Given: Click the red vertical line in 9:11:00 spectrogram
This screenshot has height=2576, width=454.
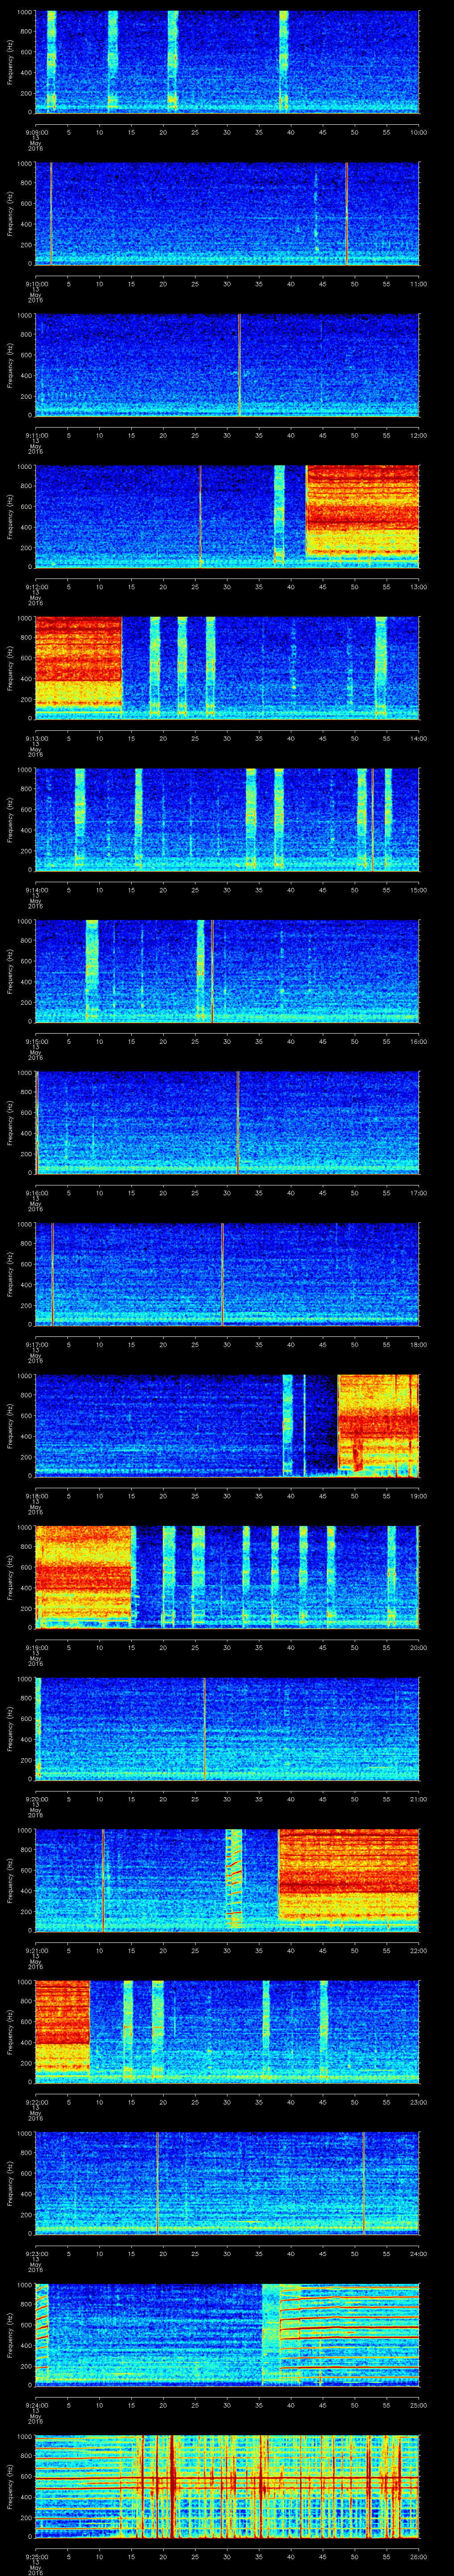Looking at the screenshot, I should coord(239,364).
